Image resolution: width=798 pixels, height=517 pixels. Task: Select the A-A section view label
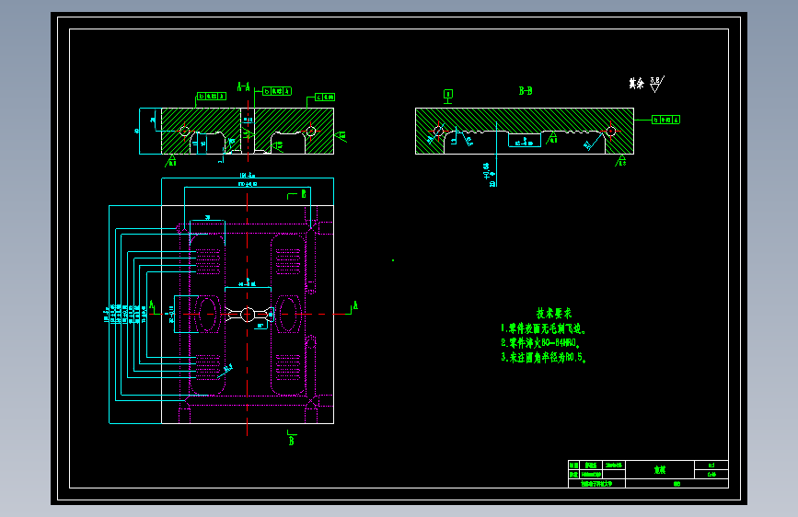click(243, 86)
